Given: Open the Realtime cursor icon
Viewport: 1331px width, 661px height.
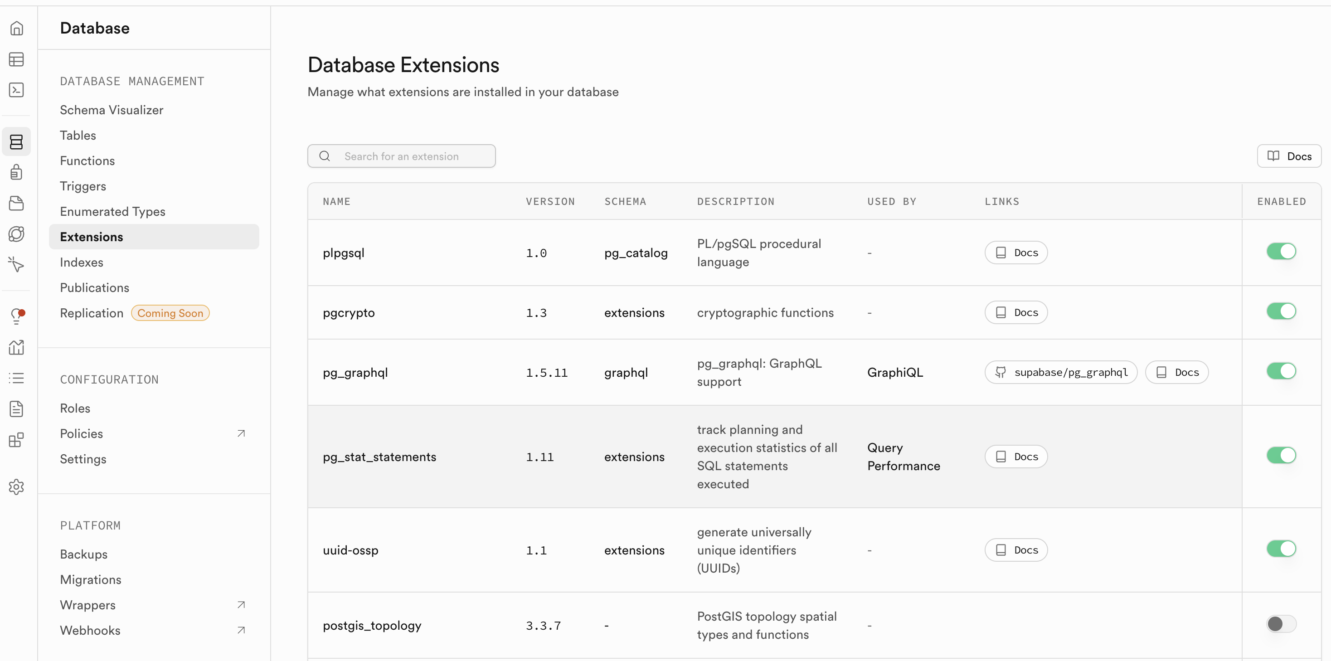Looking at the screenshot, I should [x=16, y=265].
